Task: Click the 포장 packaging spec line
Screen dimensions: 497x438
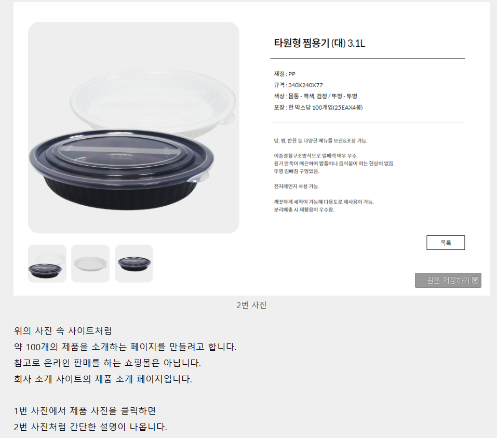Action: point(318,107)
